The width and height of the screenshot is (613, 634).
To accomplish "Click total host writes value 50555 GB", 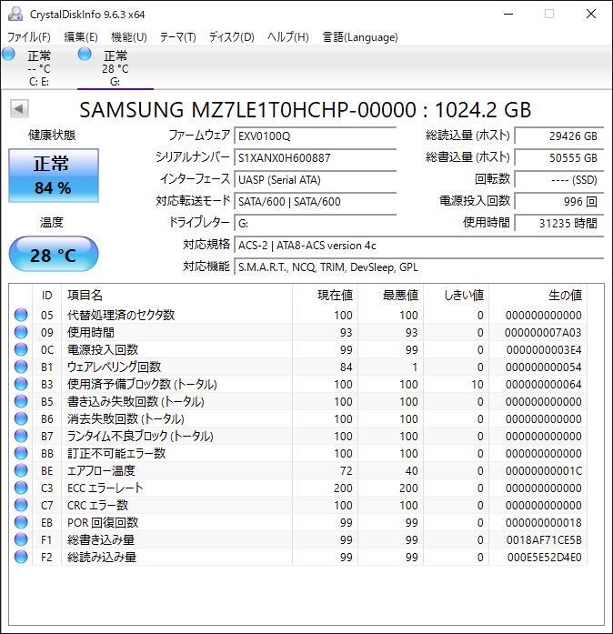I will coord(559,157).
